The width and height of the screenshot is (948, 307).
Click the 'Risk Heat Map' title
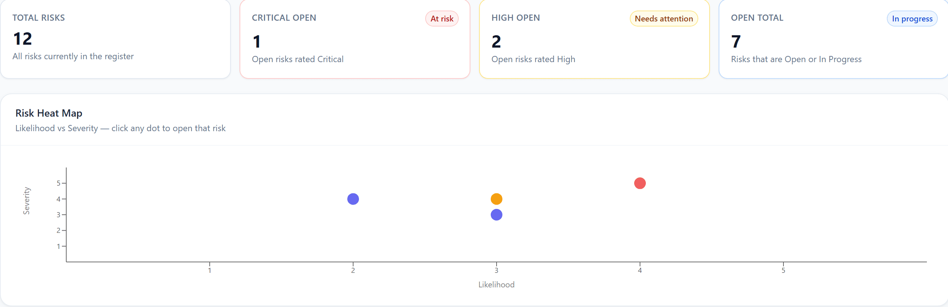point(48,113)
